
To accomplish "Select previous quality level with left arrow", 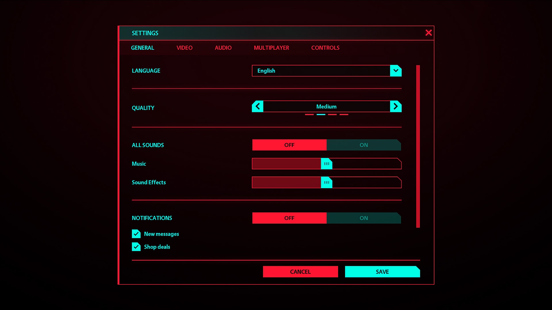I will [x=258, y=106].
